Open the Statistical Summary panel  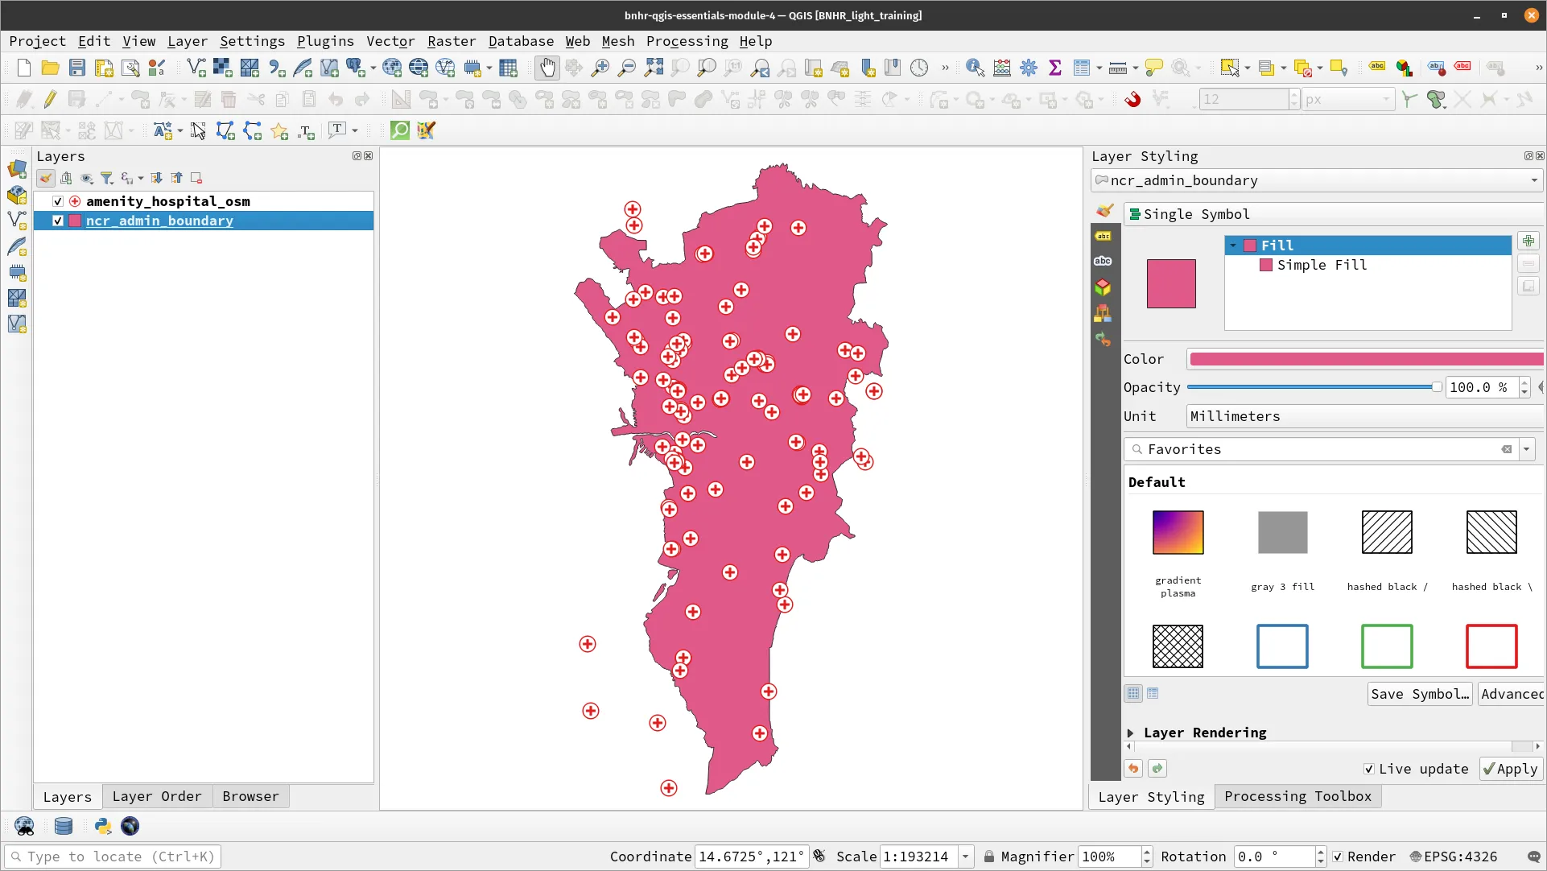tap(1055, 68)
